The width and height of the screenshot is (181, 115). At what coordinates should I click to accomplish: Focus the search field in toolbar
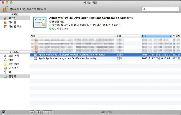(x=160, y=9)
